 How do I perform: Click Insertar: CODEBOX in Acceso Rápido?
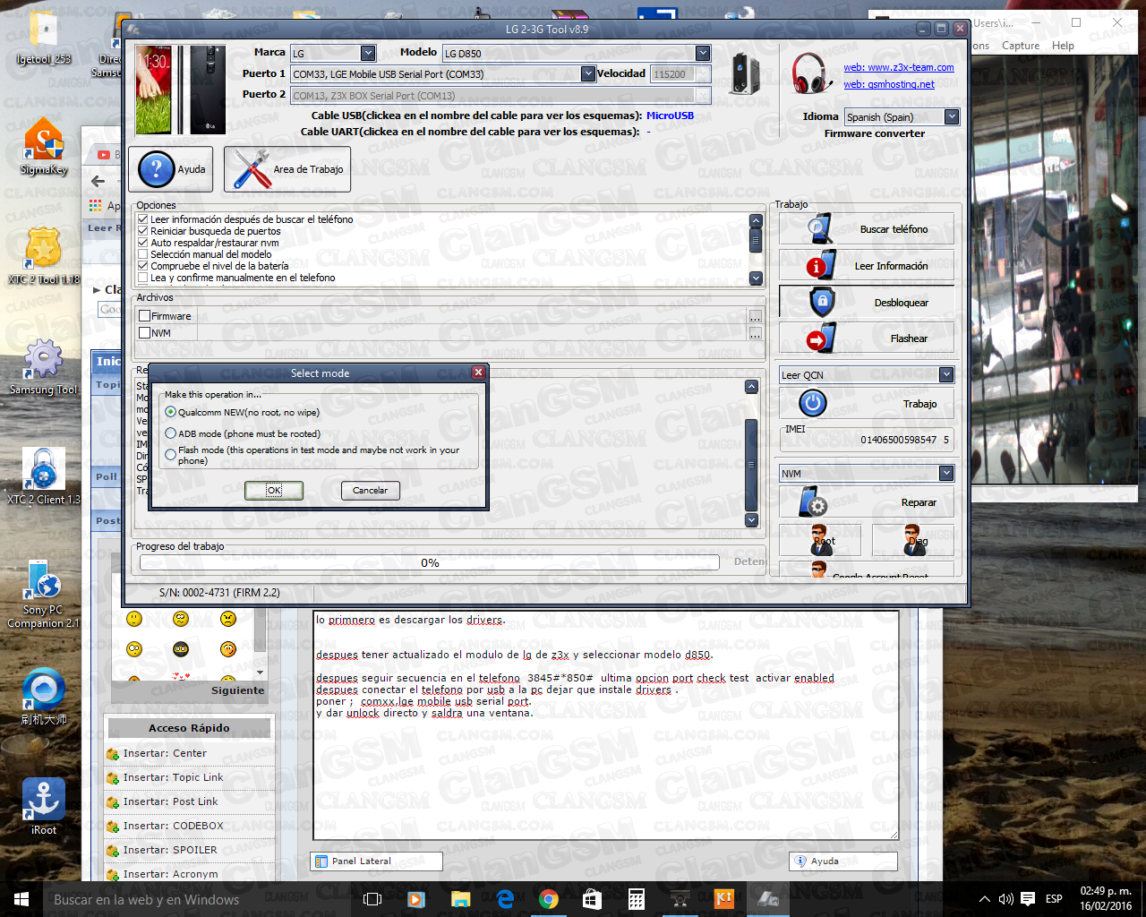click(173, 826)
